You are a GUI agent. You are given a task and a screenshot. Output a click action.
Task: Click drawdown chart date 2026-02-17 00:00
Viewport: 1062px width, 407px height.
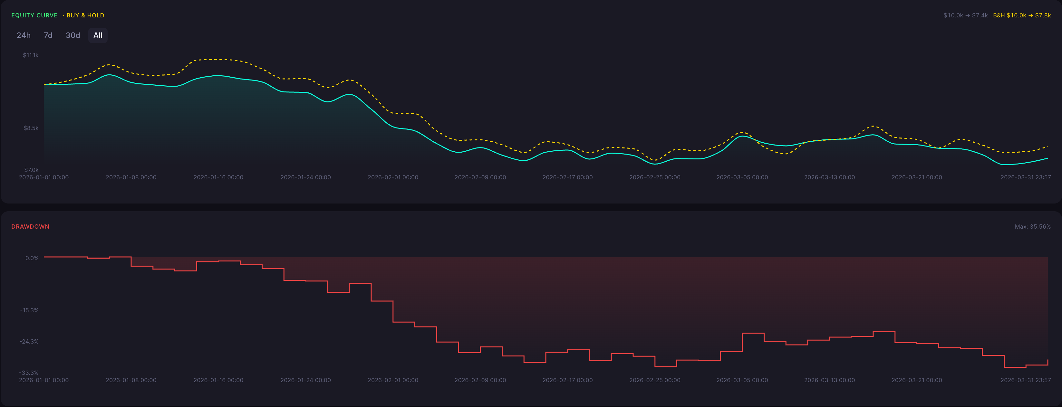[x=568, y=380]
